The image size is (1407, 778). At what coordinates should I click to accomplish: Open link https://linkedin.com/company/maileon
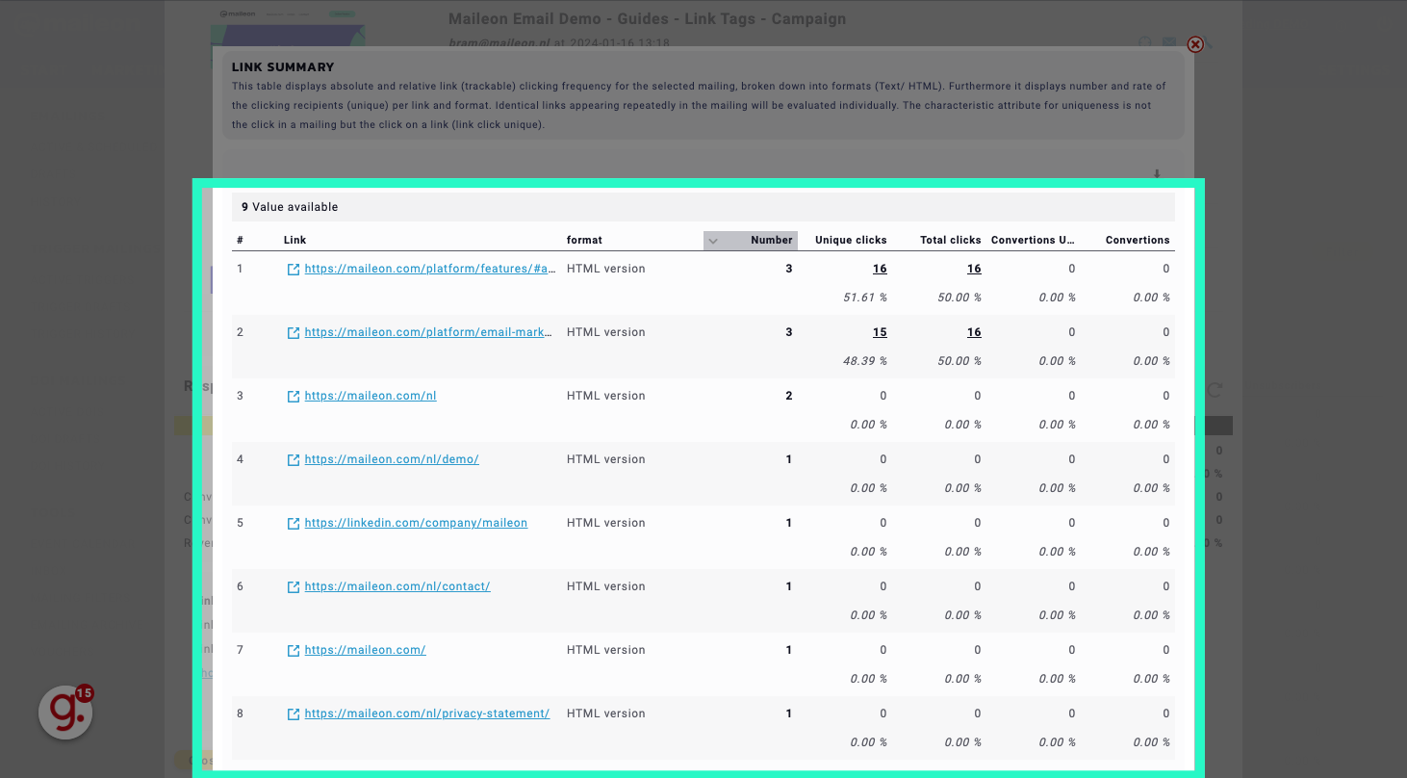[416, 523]
